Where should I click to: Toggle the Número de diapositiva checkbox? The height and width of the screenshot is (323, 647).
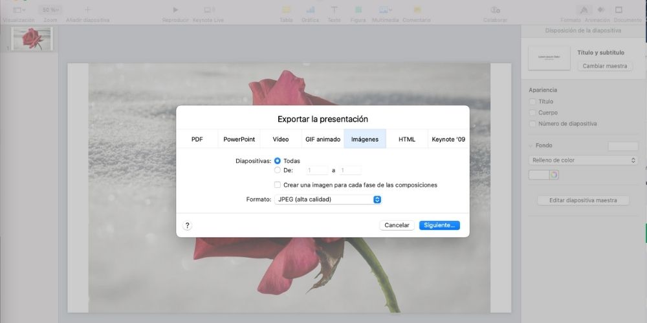532,123
